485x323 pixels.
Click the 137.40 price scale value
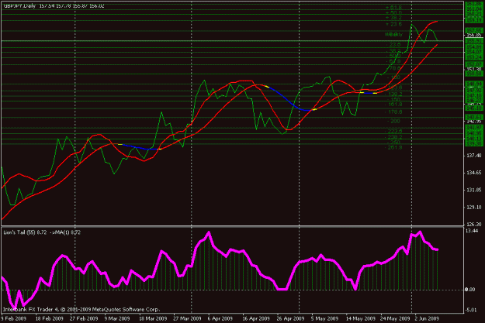[473, 156]
